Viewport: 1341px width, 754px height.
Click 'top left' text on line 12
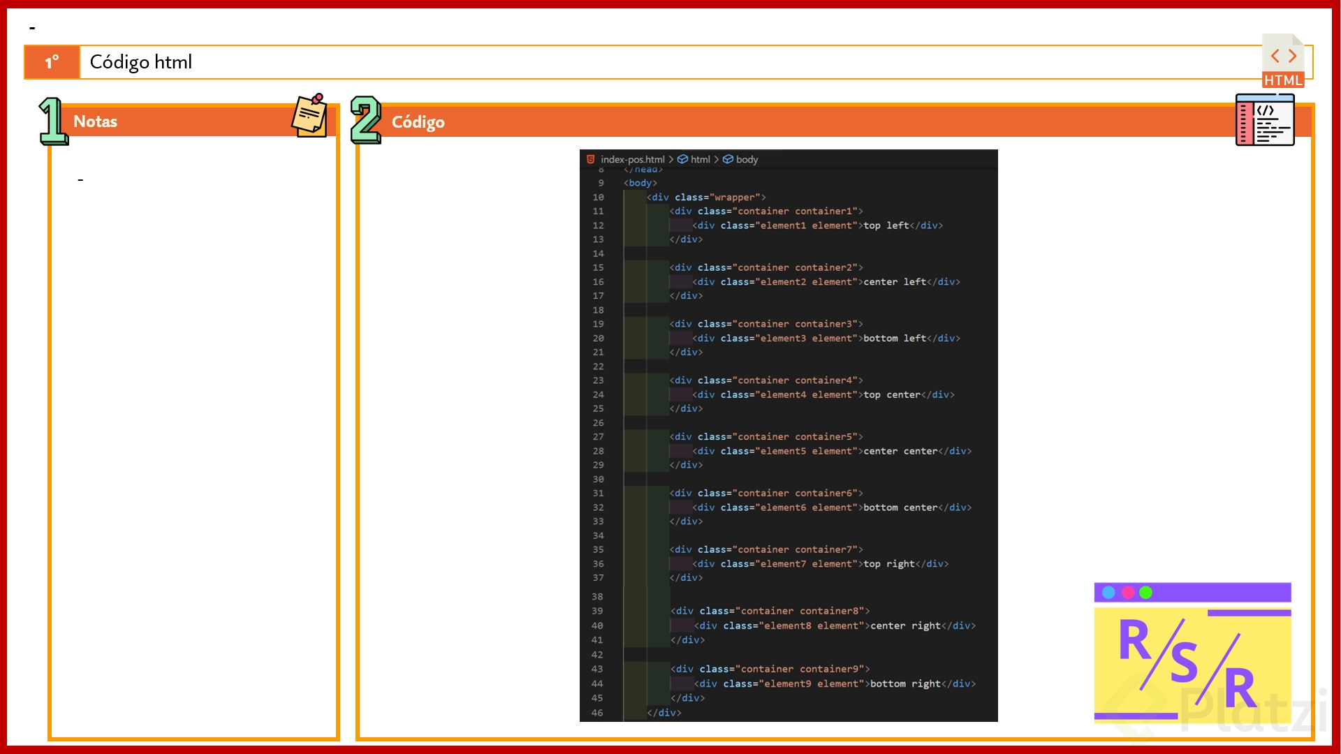point(886,226)
